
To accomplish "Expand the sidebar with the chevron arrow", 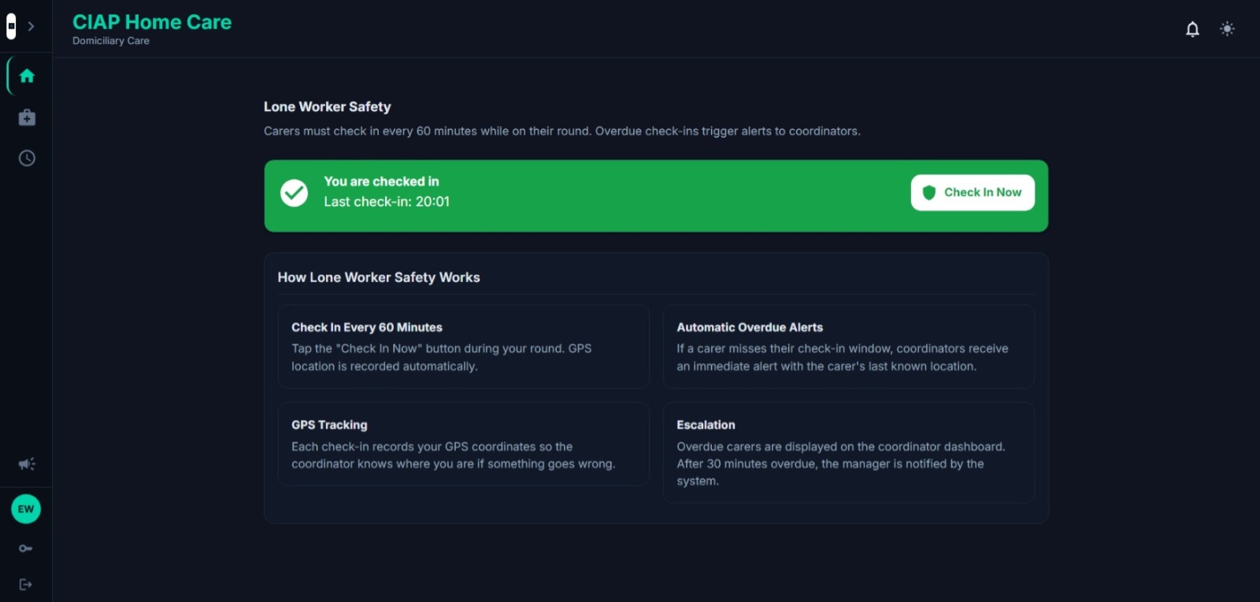I will pyautogui.click(x=31, y=26).
